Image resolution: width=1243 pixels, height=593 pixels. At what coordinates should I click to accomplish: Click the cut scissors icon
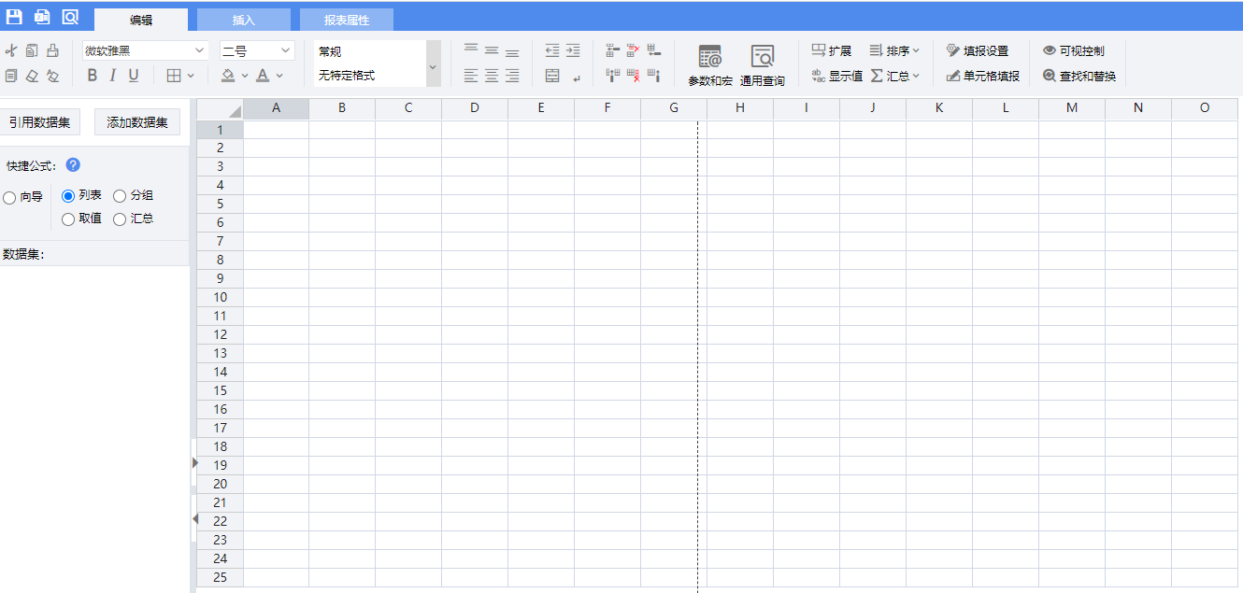click(x=11, y=50)
